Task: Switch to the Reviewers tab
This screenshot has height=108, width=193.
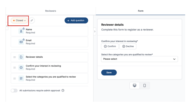Action: 50,11
